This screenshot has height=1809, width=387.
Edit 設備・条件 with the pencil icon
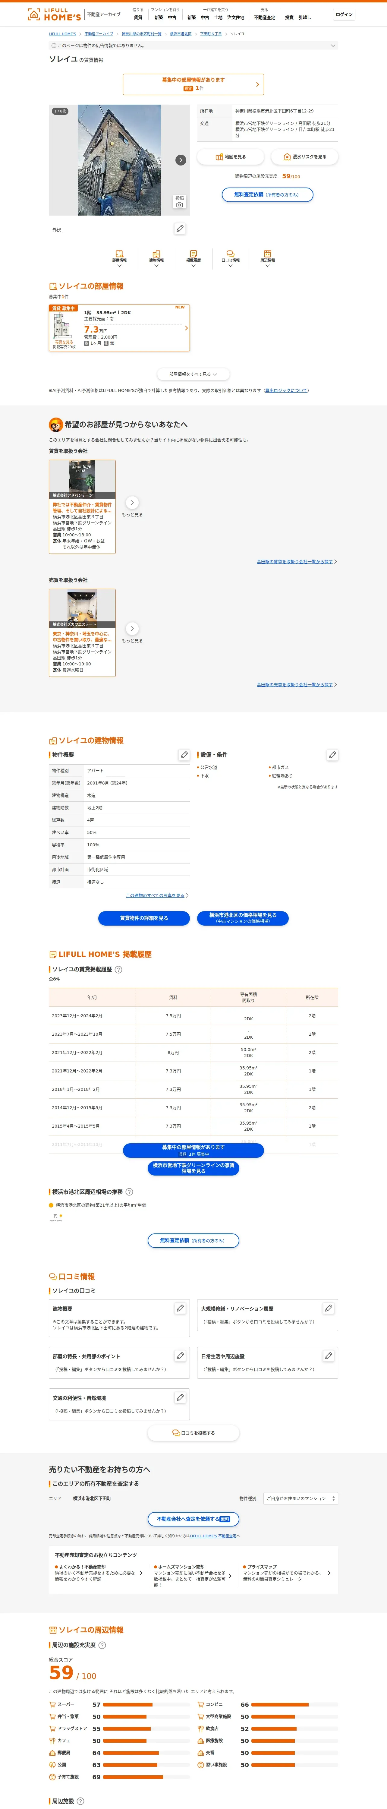(x=332, y=755)
